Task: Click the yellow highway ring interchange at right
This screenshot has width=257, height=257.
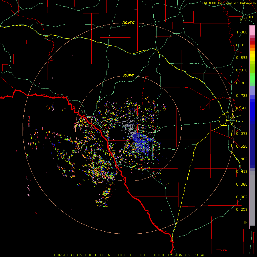Action: tap(226, 119)
